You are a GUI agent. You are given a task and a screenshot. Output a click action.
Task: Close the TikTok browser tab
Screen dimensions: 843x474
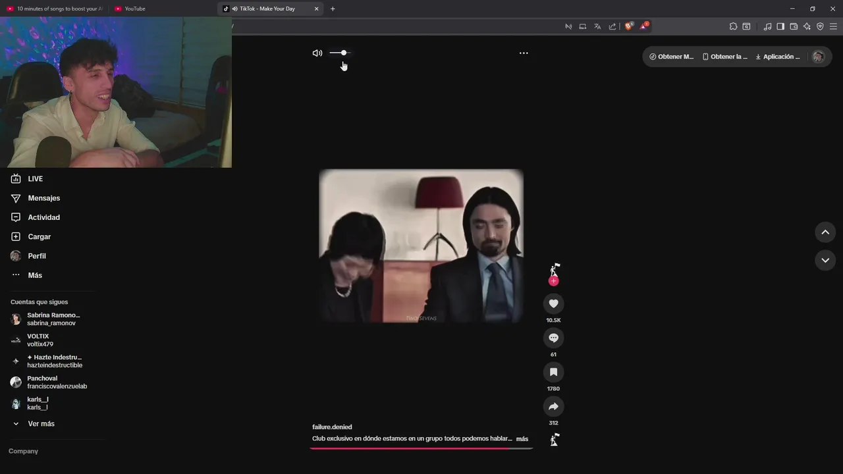[x=316, y=9]
